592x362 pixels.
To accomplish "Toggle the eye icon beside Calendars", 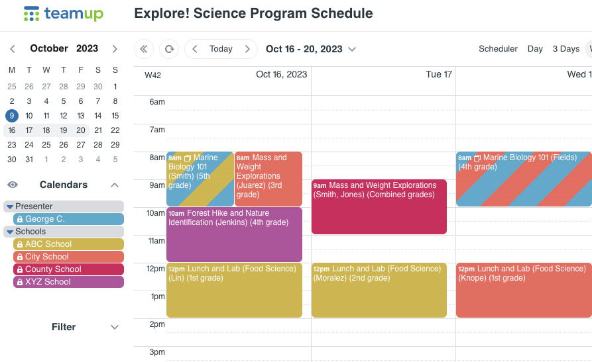I will [13, 185].
